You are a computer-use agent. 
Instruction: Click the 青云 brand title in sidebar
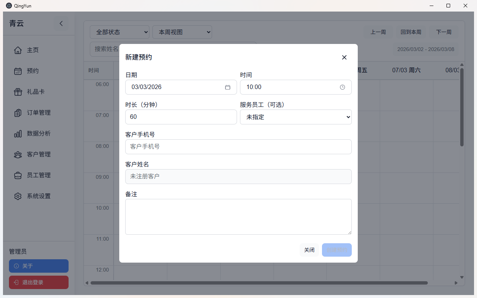[16, 23]
